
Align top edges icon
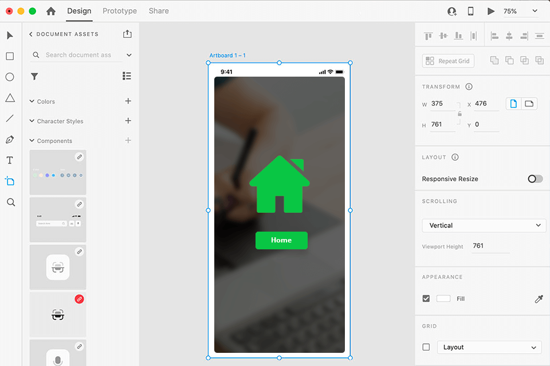(429, 35)
